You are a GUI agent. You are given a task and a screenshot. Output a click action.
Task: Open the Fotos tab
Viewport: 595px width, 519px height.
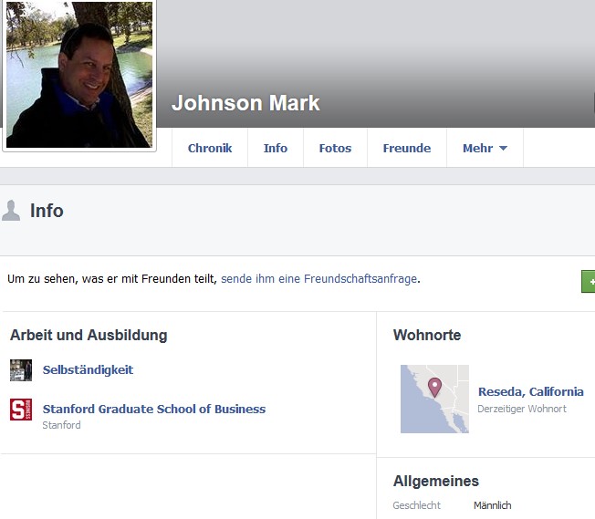pyautogui.click(x=335, y=148)
